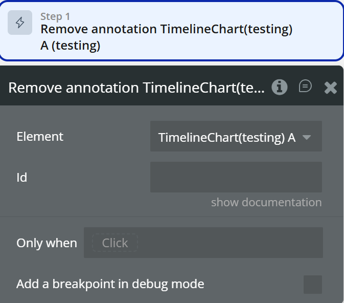
Task: Click the Only when label
Action: pos(47,243)
